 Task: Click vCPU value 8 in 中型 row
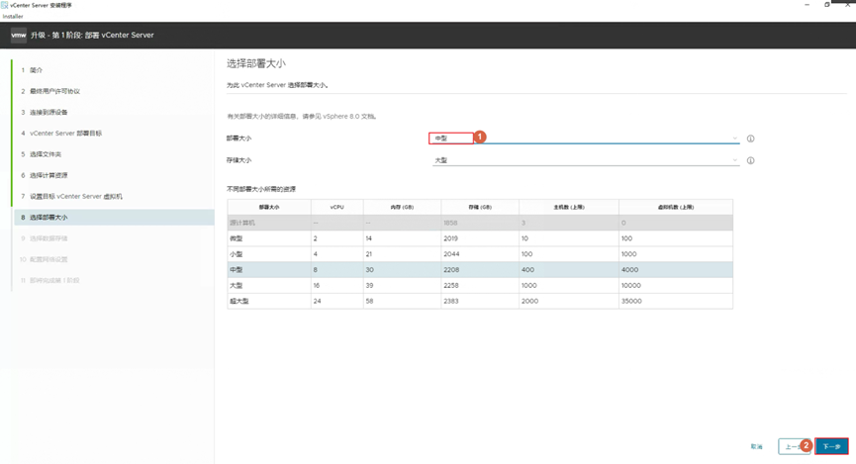(x=316, y=270)
